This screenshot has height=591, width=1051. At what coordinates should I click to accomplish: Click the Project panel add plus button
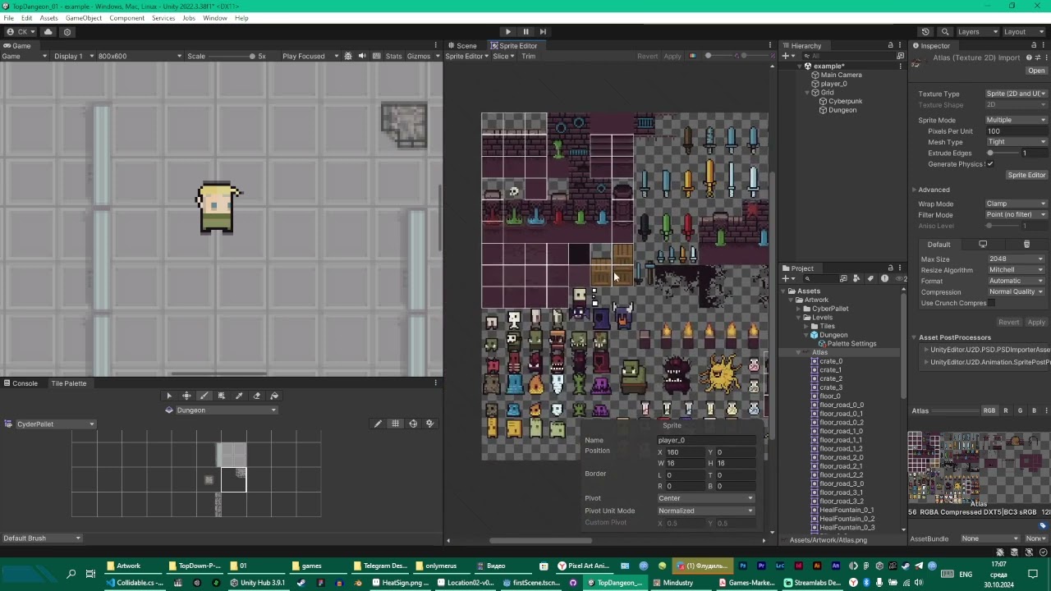[786, 279]
